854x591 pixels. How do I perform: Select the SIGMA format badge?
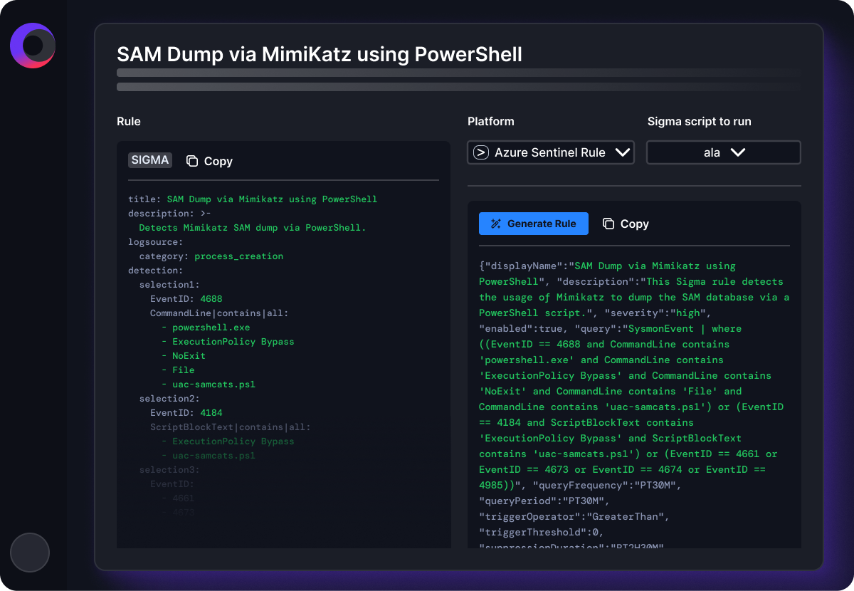(150, 160)
